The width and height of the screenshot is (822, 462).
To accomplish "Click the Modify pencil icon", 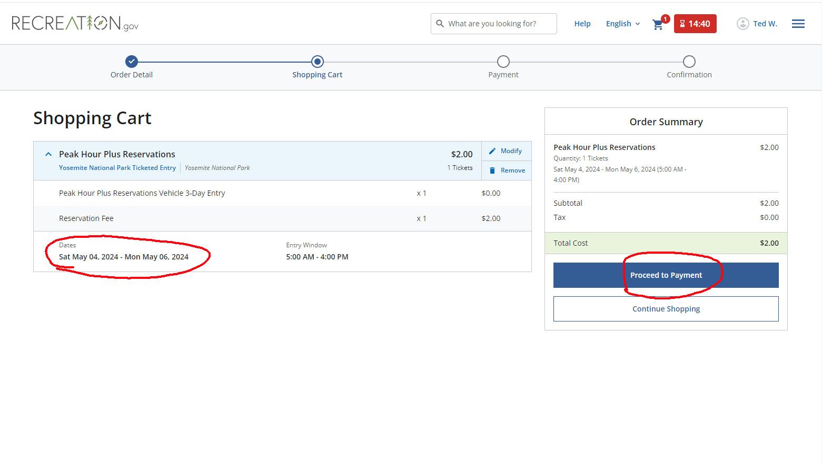I will pyautogui.click(x=492, y=151).
